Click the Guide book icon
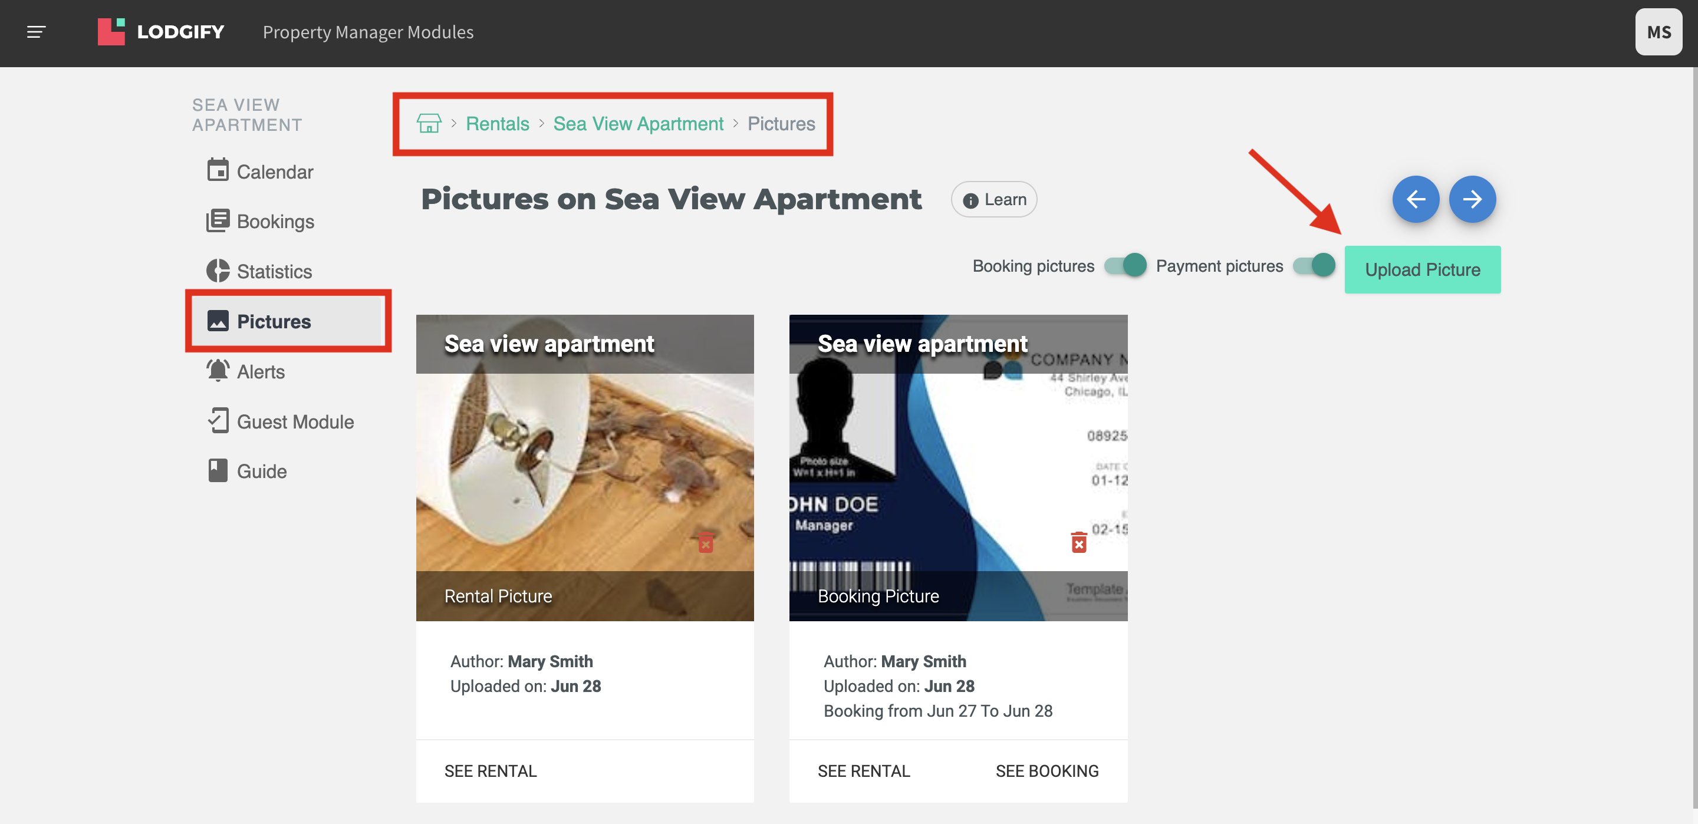 218,470
